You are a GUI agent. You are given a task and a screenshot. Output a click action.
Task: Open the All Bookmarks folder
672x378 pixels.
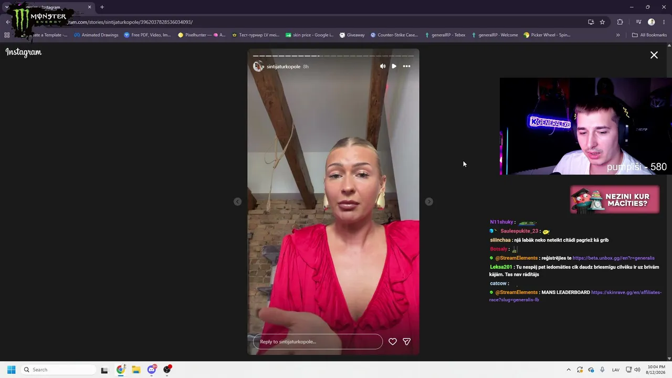(x=649, y=35)
